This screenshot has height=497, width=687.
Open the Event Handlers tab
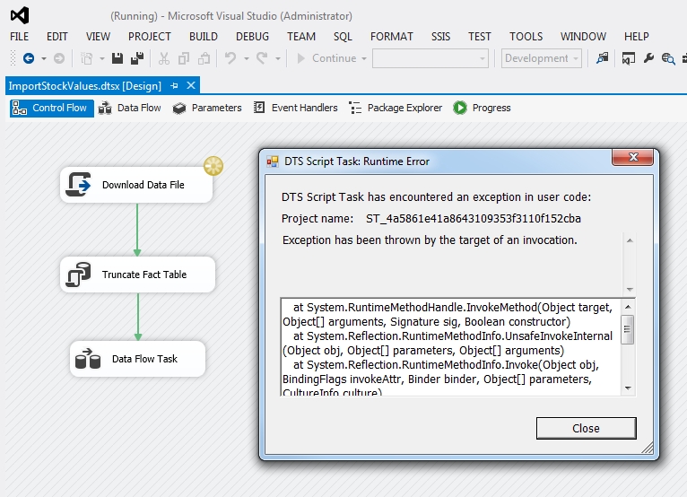(295, 108)
